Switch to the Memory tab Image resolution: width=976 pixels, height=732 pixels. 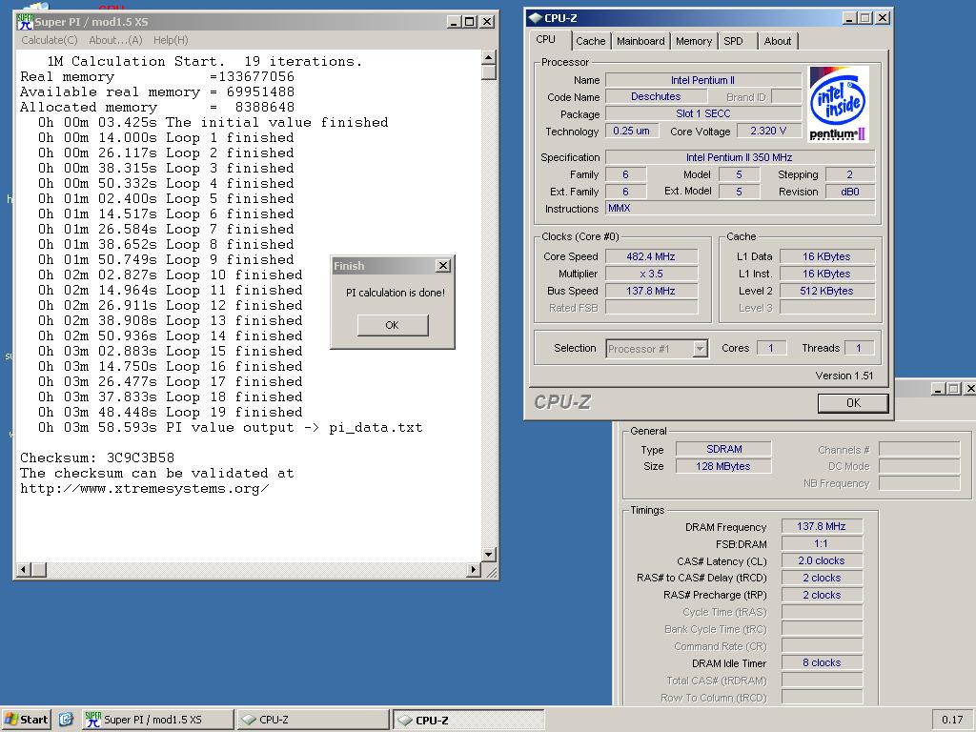(x=694, y=41)
